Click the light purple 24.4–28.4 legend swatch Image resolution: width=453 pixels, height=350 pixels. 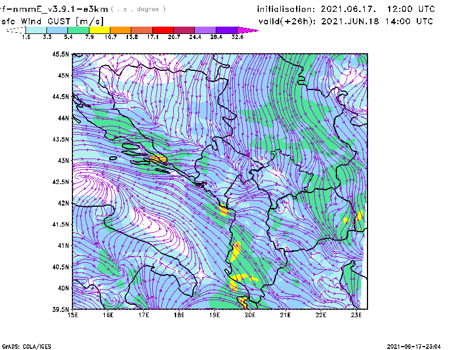(205, 30)
